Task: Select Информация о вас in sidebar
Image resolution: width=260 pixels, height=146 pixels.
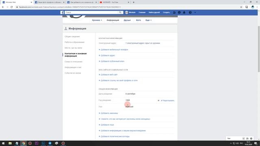Action: point(73,67)
